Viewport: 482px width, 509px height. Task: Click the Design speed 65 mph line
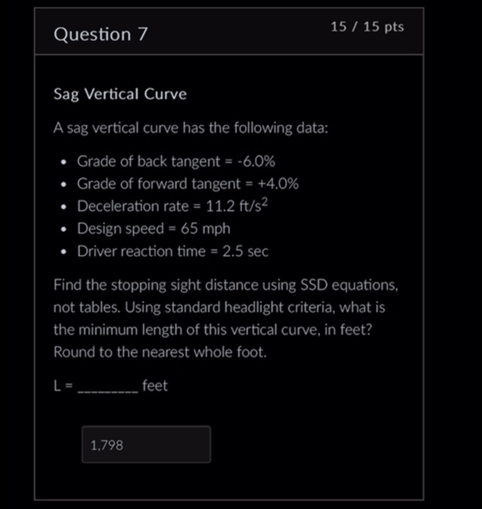click(x=154, y=229)
